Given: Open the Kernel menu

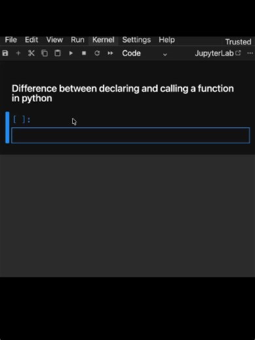Looking at the screenshot, I should (x=103, y=40).
